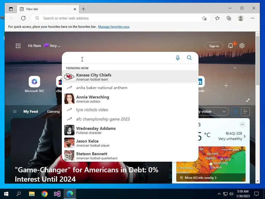Click the address bar search field
The height and width of the screenshot is (199, 265).
tap(120, 18)
